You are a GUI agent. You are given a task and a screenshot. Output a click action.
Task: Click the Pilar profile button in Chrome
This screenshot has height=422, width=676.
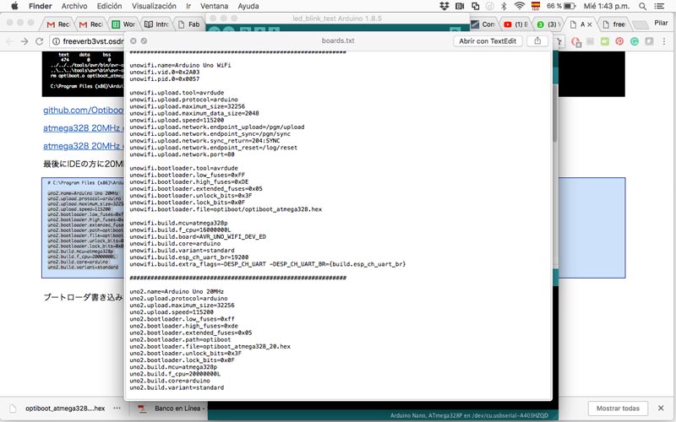pos(661,23)
